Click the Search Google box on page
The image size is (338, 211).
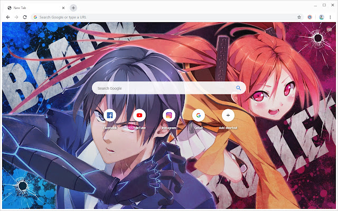point(169,88)
